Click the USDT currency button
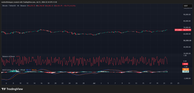194x93 pixels. pos(187,6)
